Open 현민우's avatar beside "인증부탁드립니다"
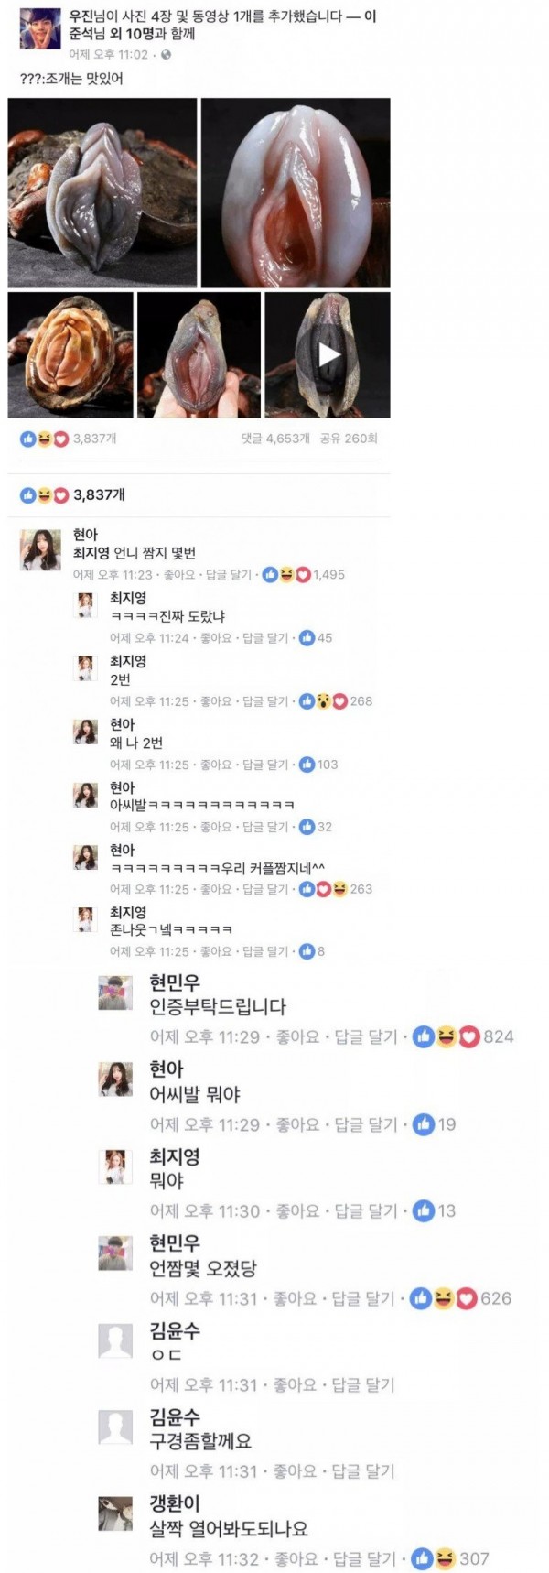This screenshot has height=1573, width=549. coord(115,993)
